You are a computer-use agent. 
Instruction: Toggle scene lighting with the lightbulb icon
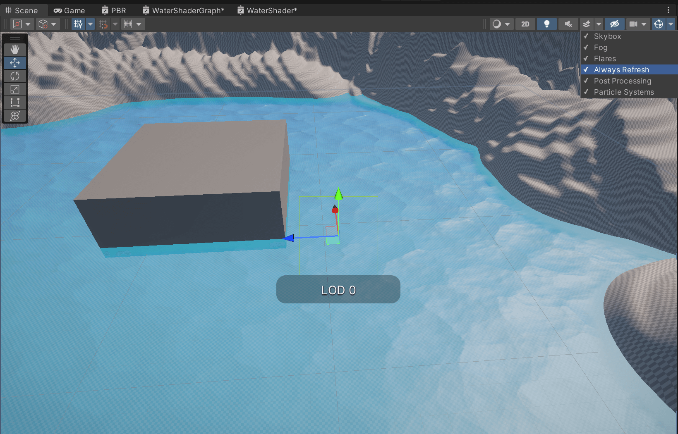[x=546, y=24]
